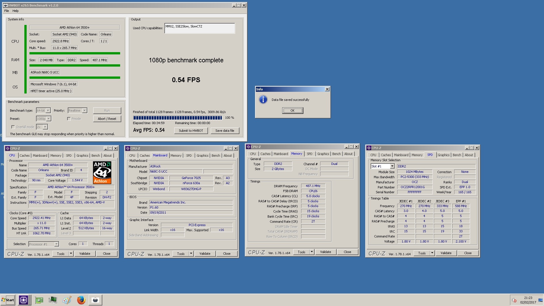The image size is (544, 306).
Task: Close the Memory CPU-Z window
Action: click(356, 147)
